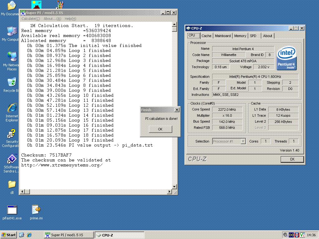
Task: Click the CPU-Z title bar icon
Action: [188, 28]
